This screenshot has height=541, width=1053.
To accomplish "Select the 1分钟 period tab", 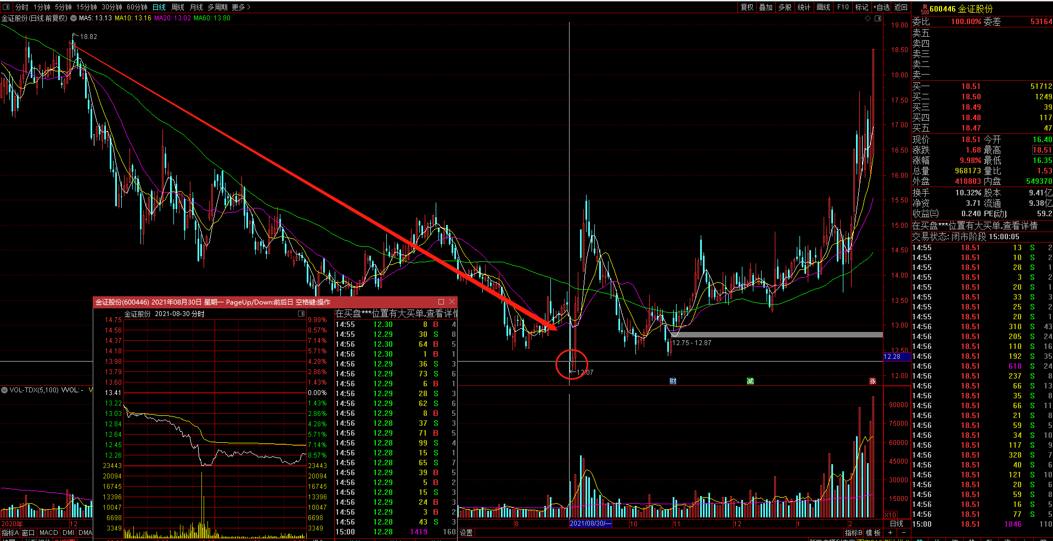I will tap(42, 7).
